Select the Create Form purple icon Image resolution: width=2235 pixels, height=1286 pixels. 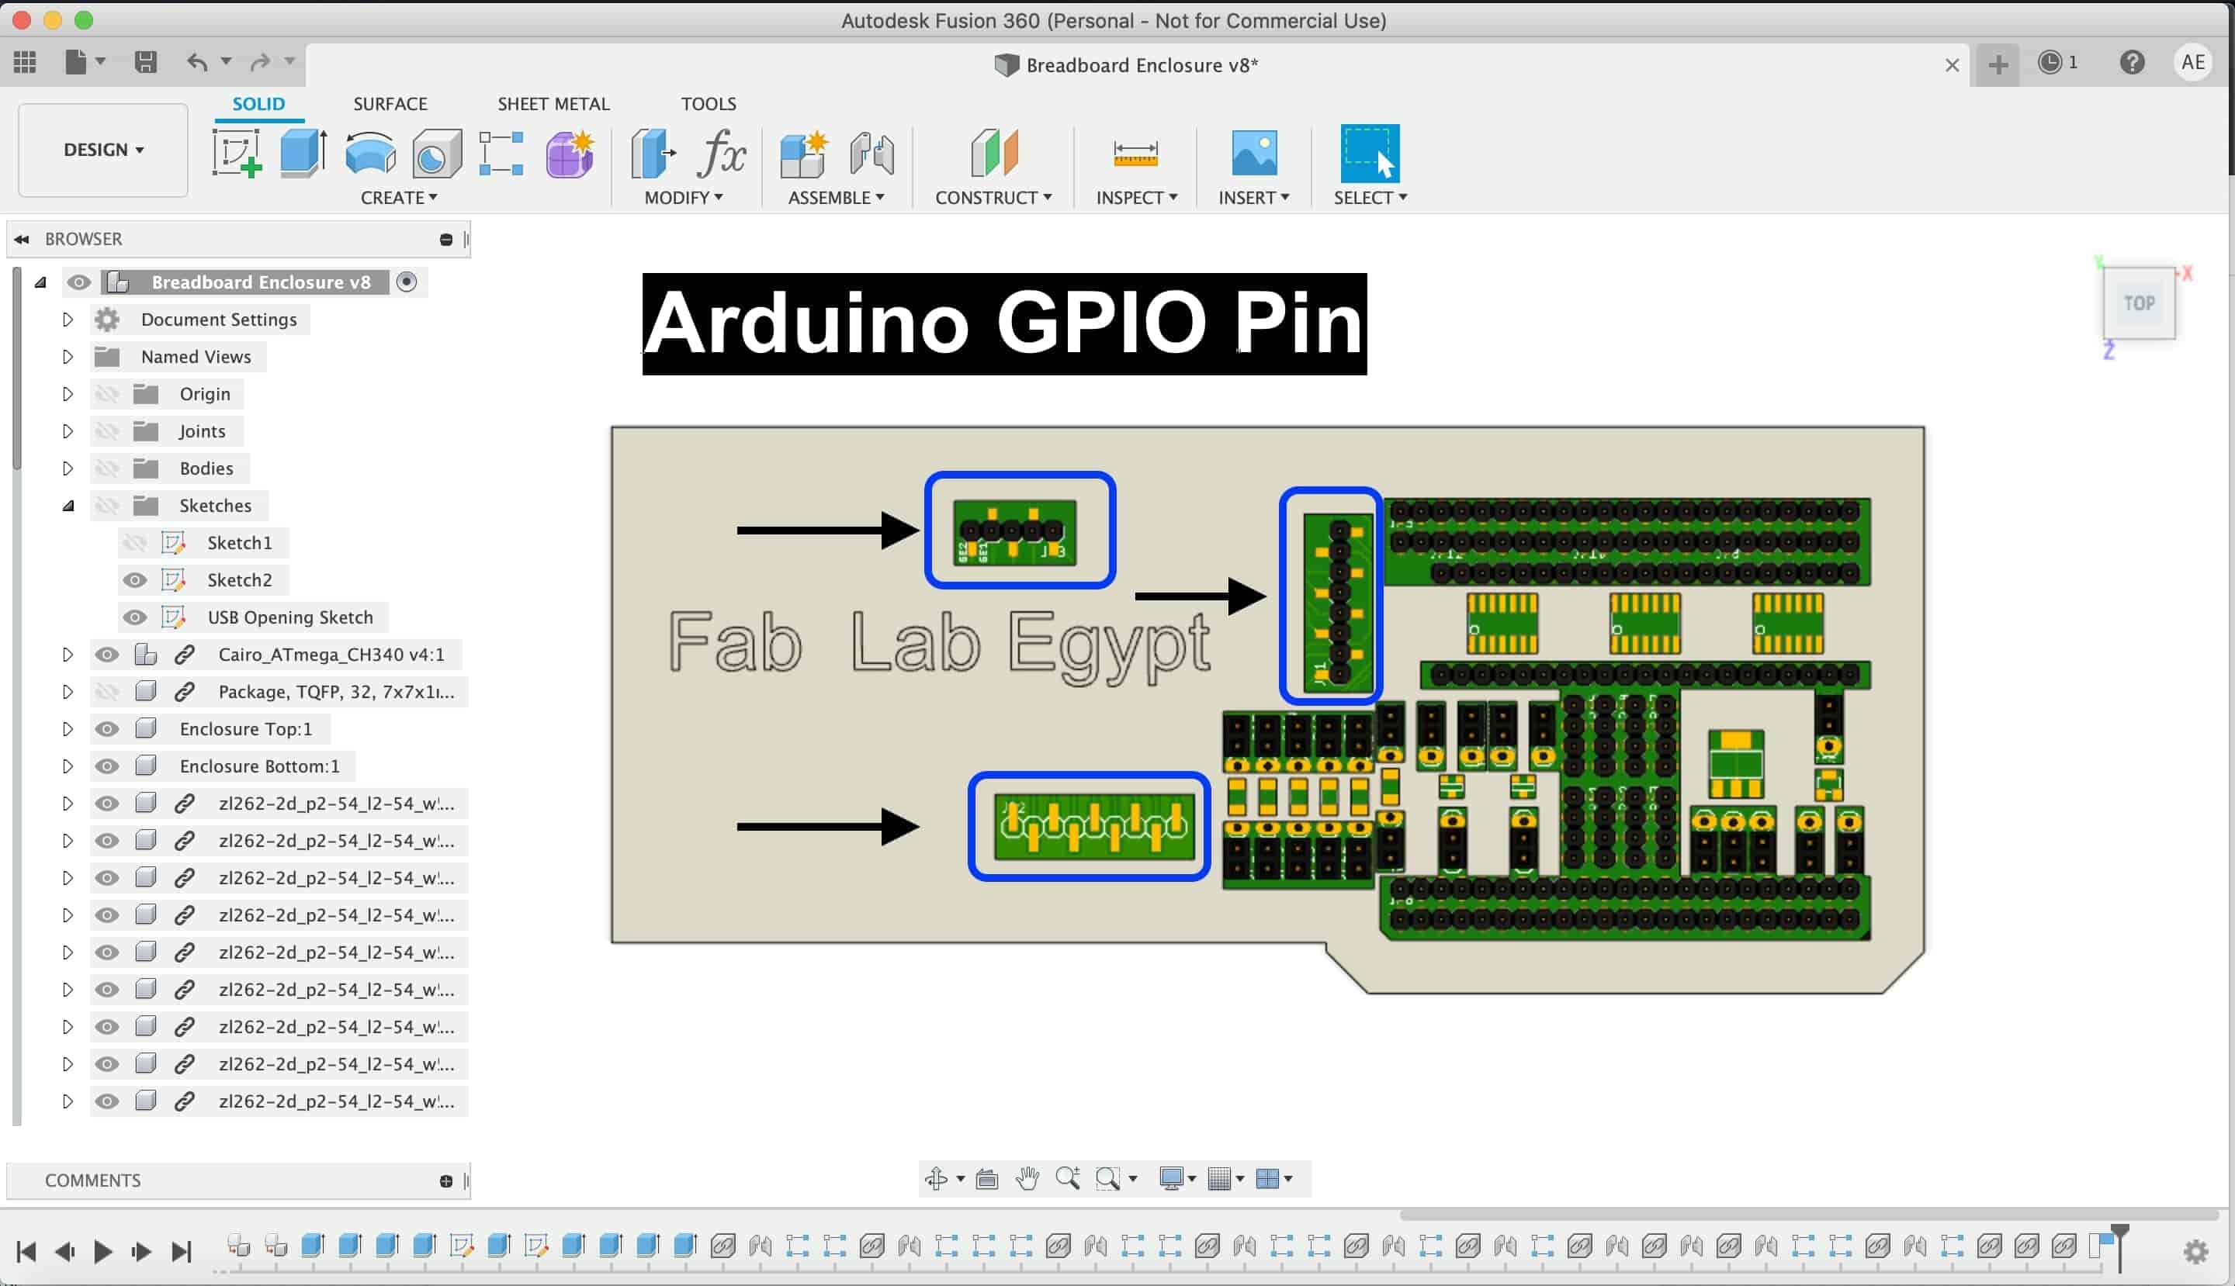point(570,154)
